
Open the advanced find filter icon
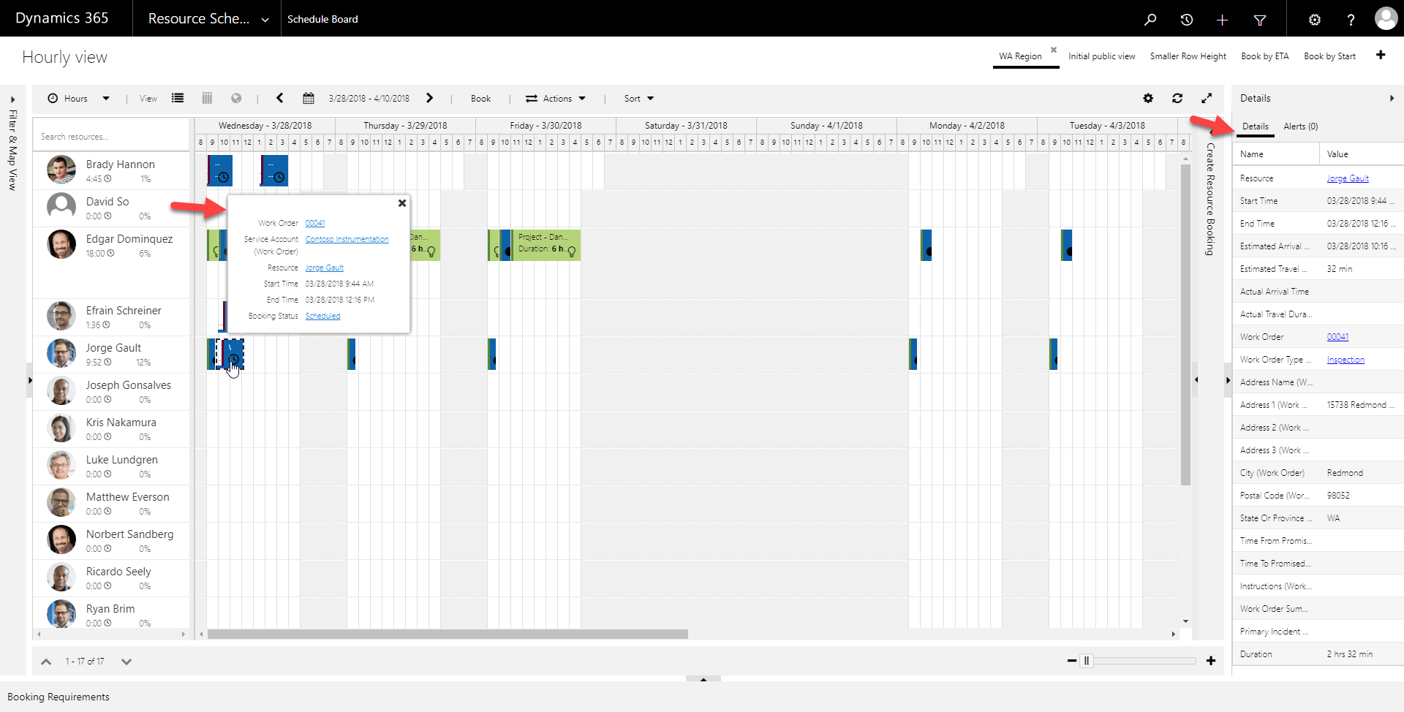click(1259, 20)
